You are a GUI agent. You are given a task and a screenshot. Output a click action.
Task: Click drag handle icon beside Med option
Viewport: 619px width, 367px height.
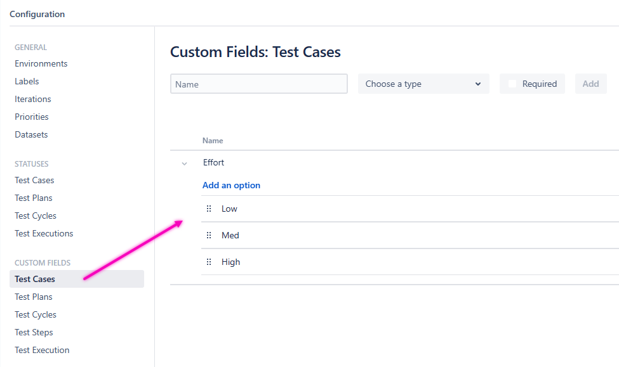[209, 235]
